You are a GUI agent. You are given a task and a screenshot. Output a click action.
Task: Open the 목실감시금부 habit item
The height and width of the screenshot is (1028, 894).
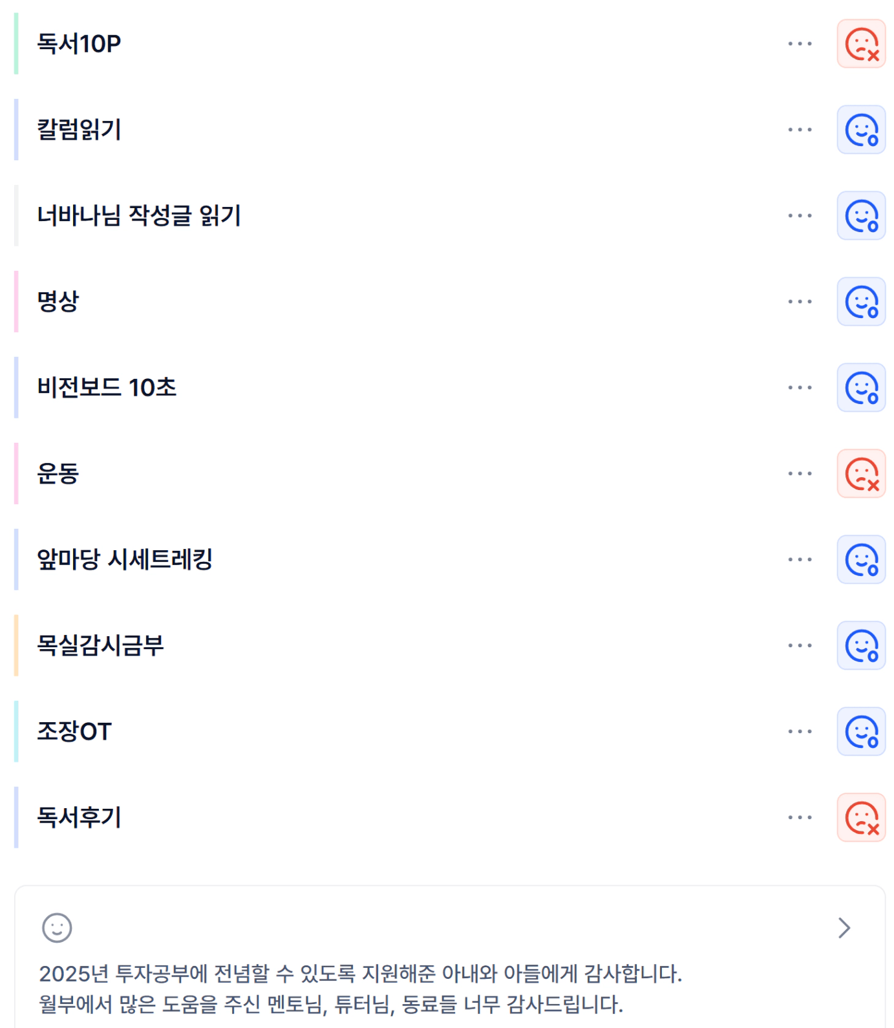(x=101, y=646)
